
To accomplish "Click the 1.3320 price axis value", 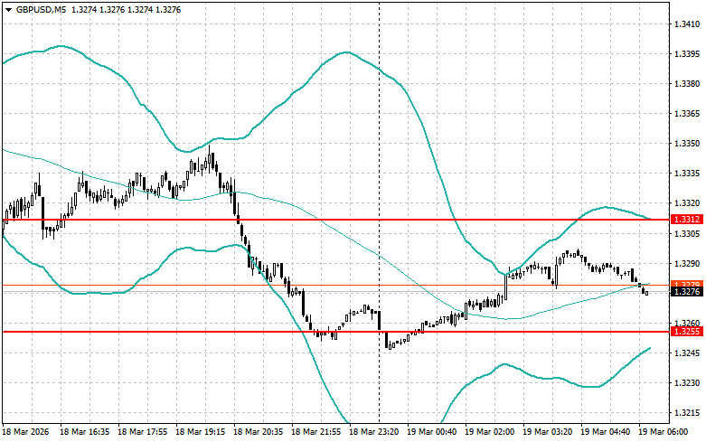I will tap(687, 203).
